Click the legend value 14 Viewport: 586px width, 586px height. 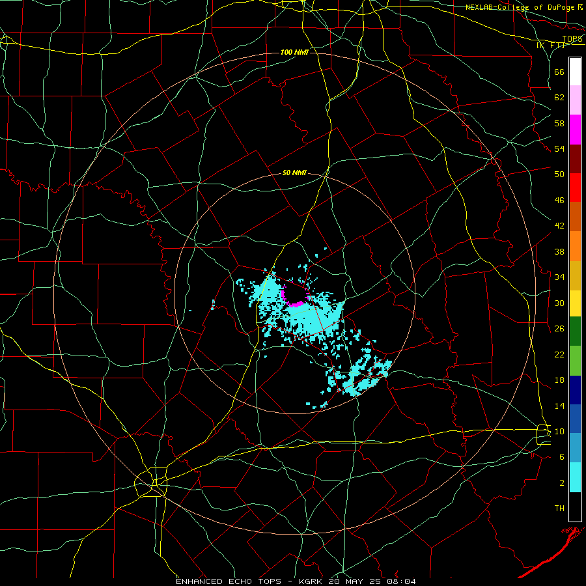pos(559,406)
